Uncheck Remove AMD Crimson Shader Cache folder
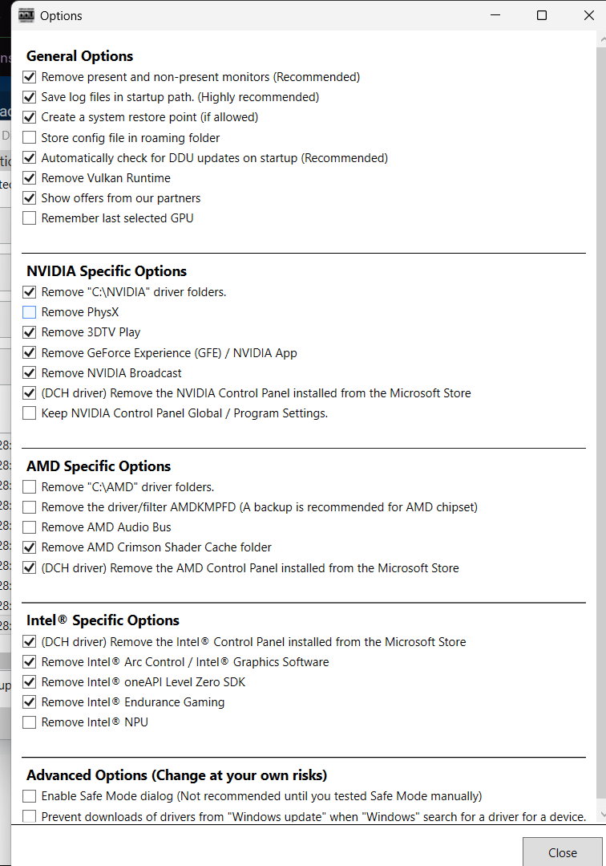The height and width of the screenshot is (866, 606). click(30, 547)
